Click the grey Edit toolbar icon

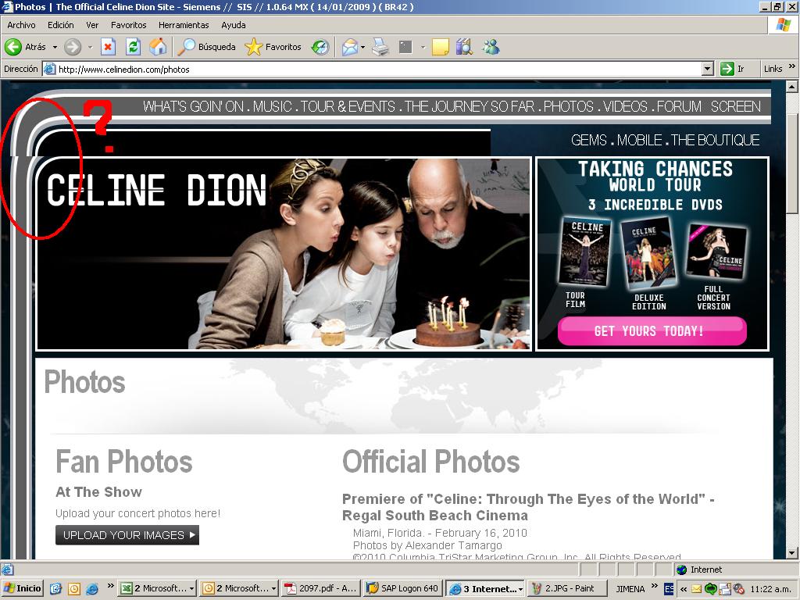click(405, 47)
